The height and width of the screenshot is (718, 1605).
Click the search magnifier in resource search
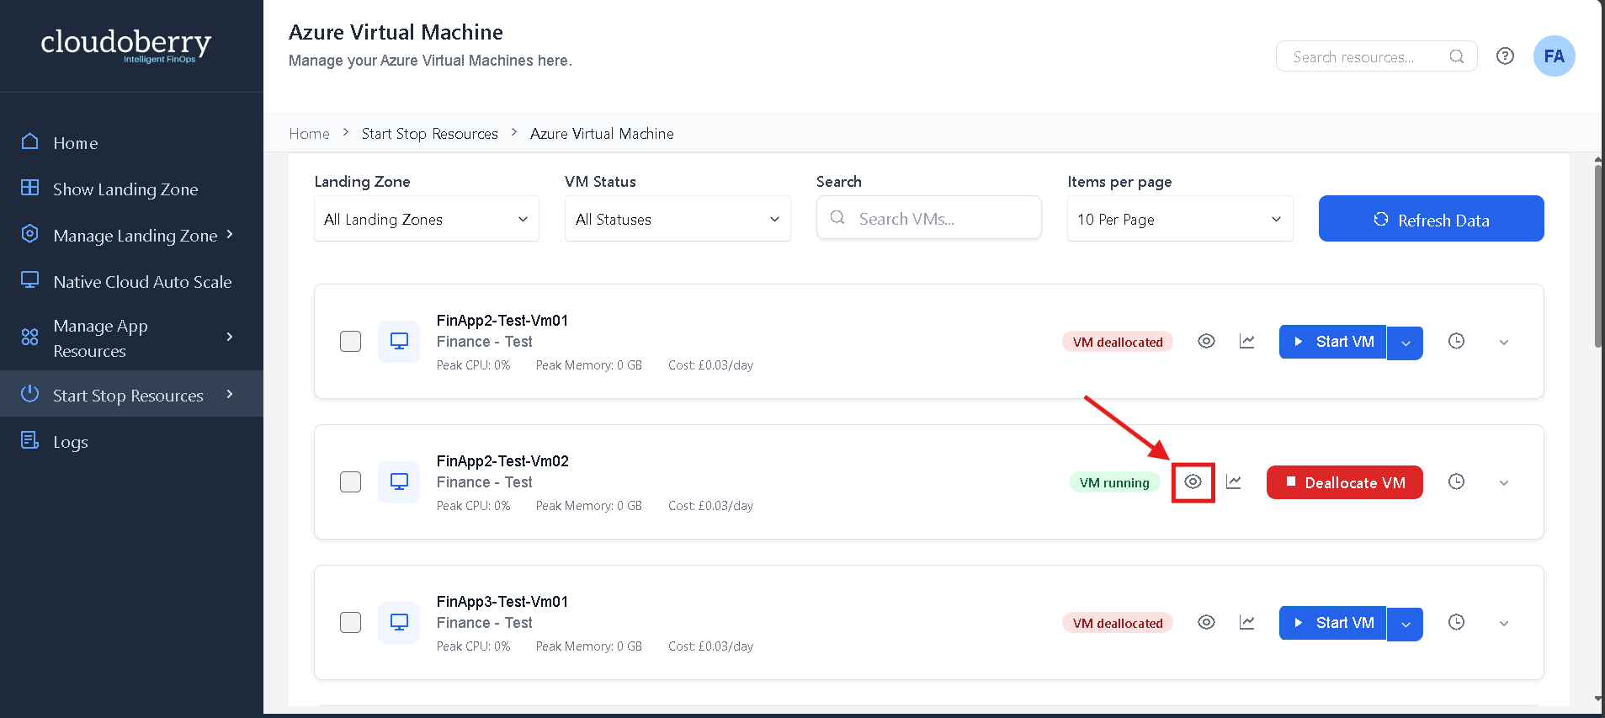(x=1456, y=56)
